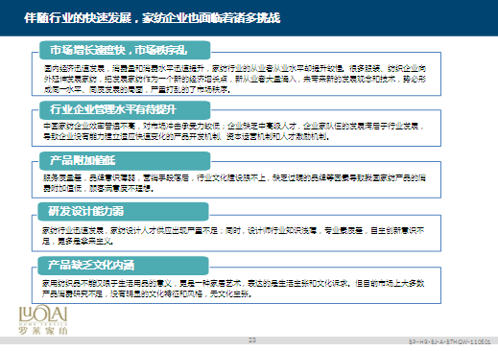Select the 产品缺乏文化内涵 heading label
Viewport: 498px width, 351px height.
(123, 266)
